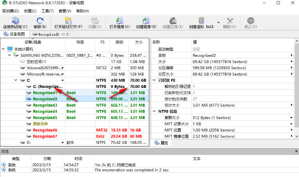Open the cluster size (集群大小) dropdown

[x=291, y=118]
